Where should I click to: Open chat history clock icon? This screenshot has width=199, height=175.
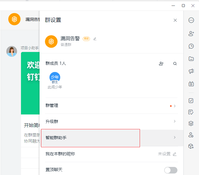191,46
